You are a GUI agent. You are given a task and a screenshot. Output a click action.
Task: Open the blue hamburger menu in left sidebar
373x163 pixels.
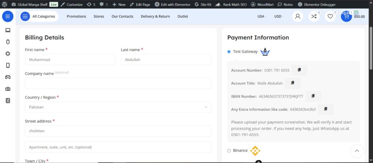pos(8,16)
